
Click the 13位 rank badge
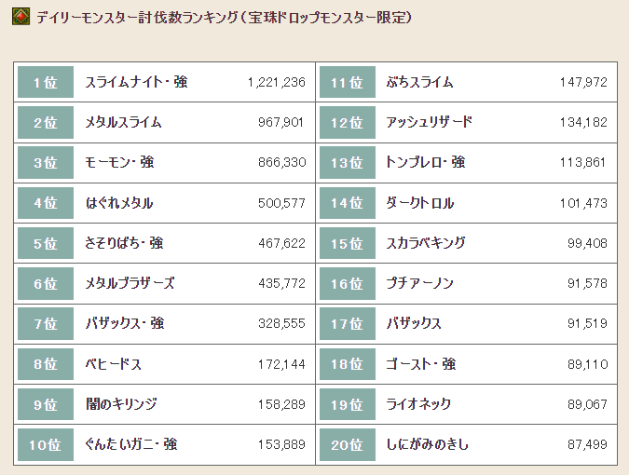[348, 162]
